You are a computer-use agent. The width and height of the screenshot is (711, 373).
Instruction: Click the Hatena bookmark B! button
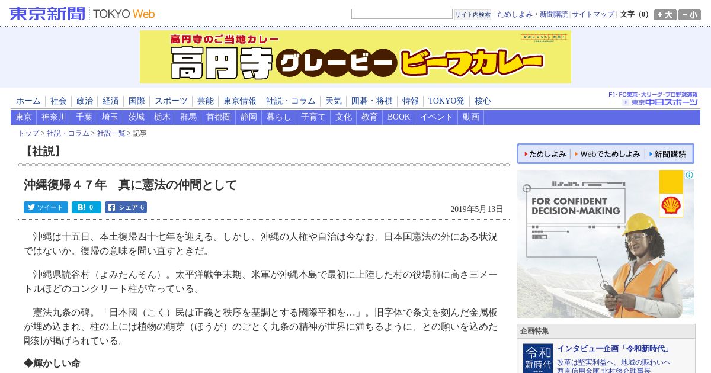87,207
